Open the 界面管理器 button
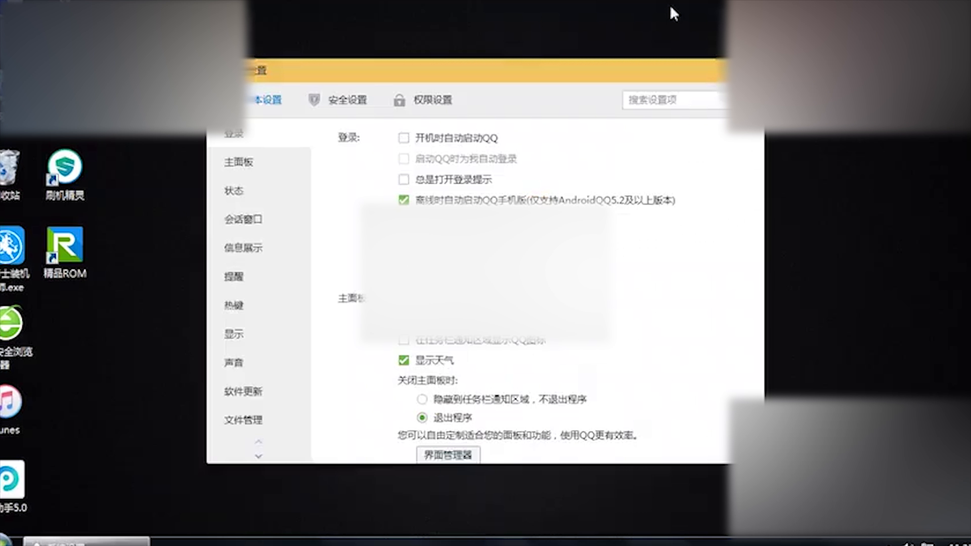The image size is (971, 546). coord(448,455)
